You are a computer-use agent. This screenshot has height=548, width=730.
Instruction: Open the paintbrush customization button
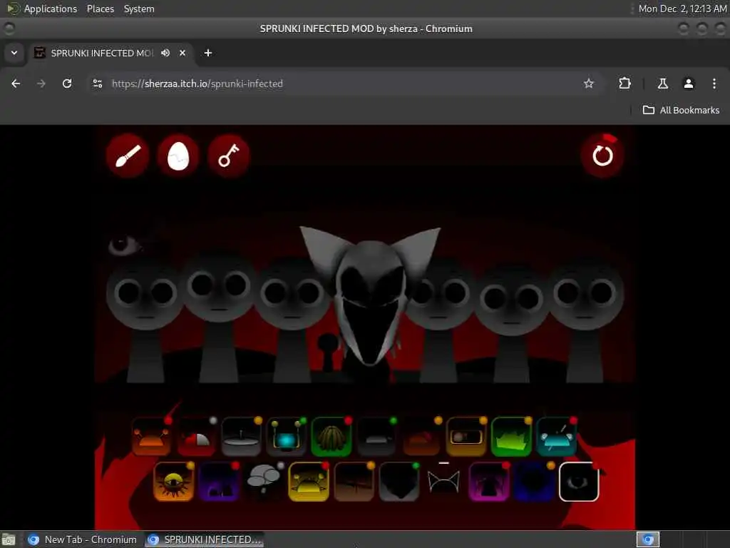click(x=128, y=156)
